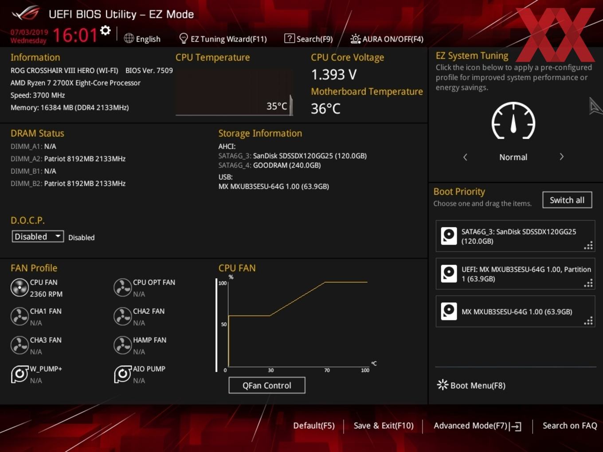The image size is (603, 452).
Task: Click the AIO PUMP icon
Action: pos(122,374)
